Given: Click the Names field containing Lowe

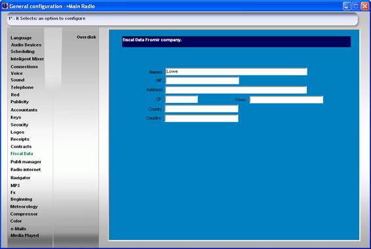Looking at the screenshot, I should point(237,71).
